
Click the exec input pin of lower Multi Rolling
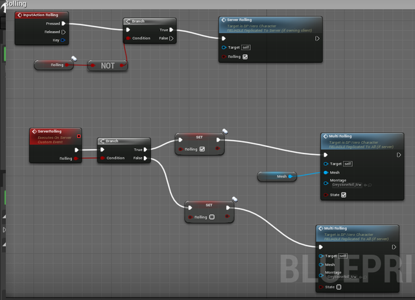click(321, 247)
